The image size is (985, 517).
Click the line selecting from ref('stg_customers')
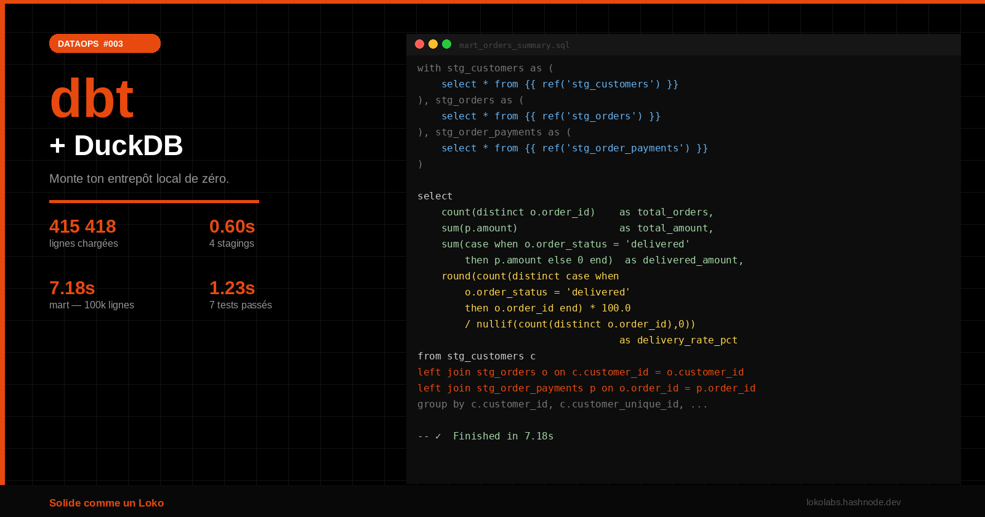[560, 84]
